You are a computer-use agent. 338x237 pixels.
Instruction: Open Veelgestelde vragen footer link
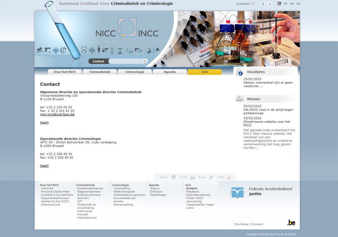pyautogui.click(x=200, y=205)
